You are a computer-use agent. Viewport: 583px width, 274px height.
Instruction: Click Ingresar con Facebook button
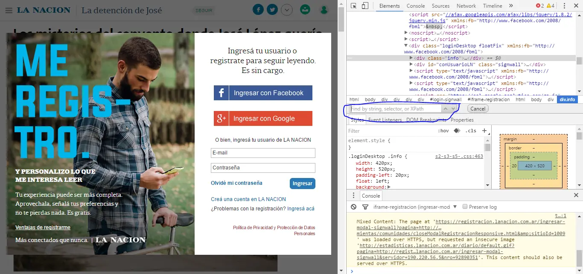[x=263, y=93]
